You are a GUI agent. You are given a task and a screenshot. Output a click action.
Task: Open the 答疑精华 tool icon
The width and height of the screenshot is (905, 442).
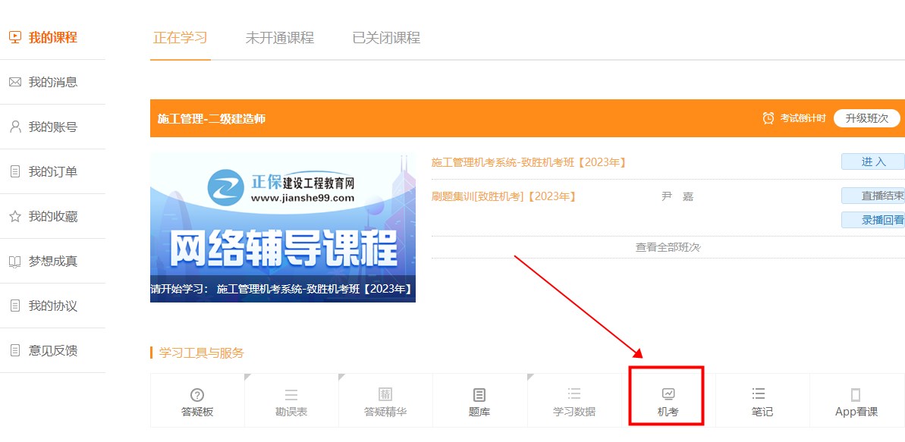pos(385,395)
